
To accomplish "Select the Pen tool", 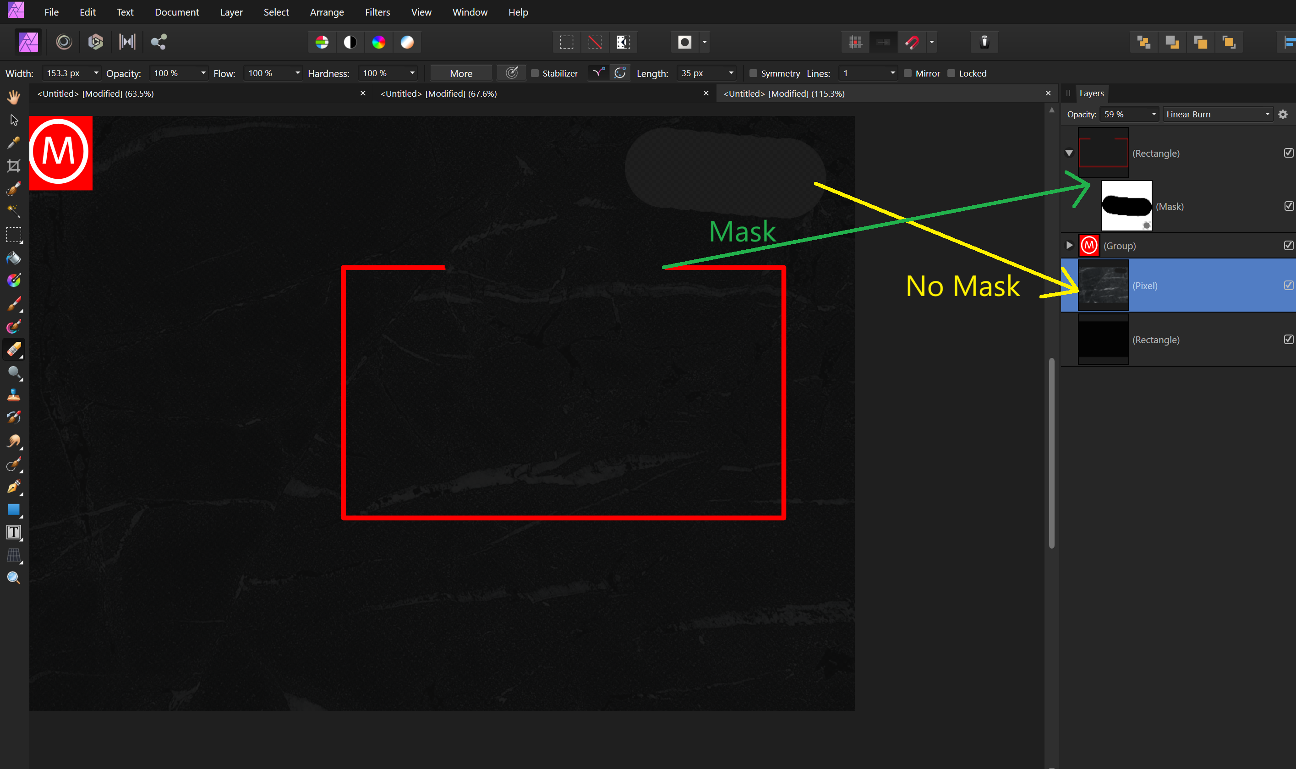I will pos(14,487).
